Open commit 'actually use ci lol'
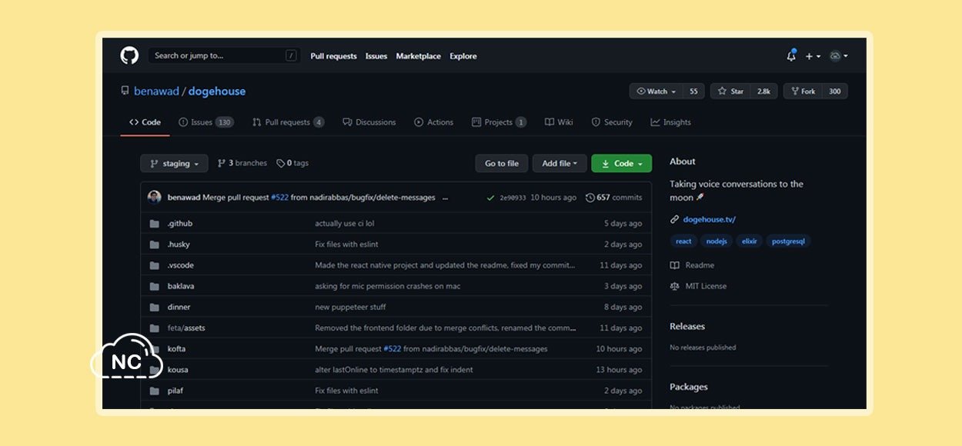The width and height of the screenshot is (962, 446). click(345, 224)
